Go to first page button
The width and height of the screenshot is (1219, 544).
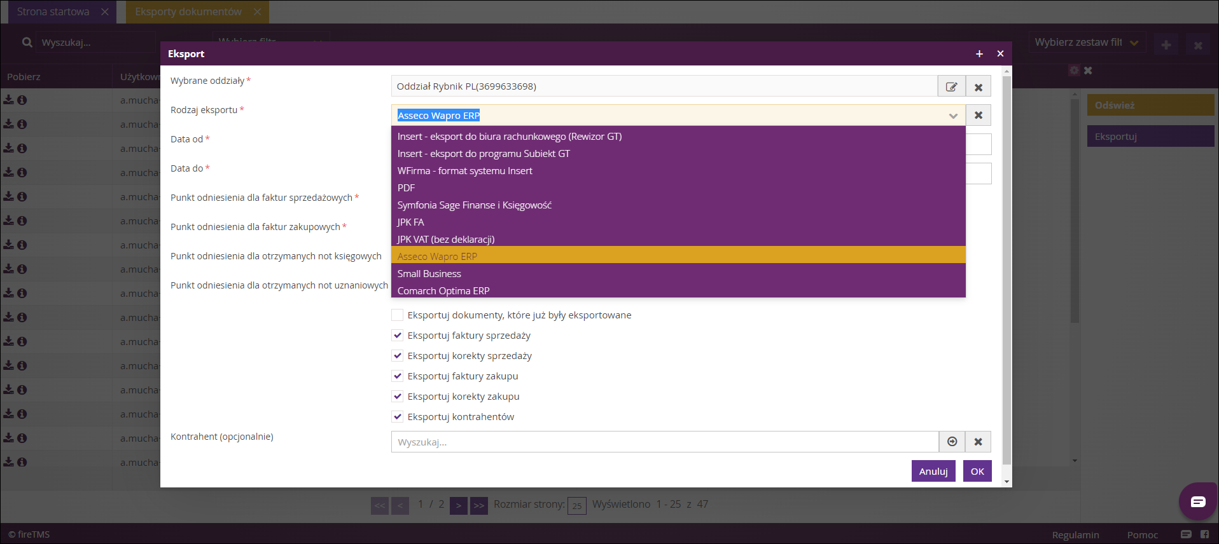380,505
